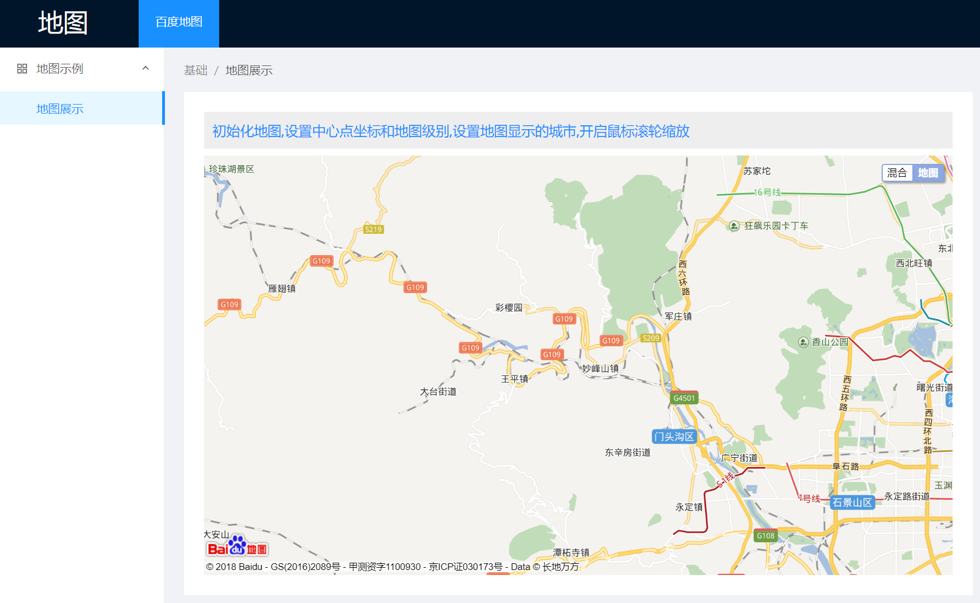Go to 基础 in the breadcrumb
Screen dimensions: 980x603
pyautogui.click(x=196, y=70)
